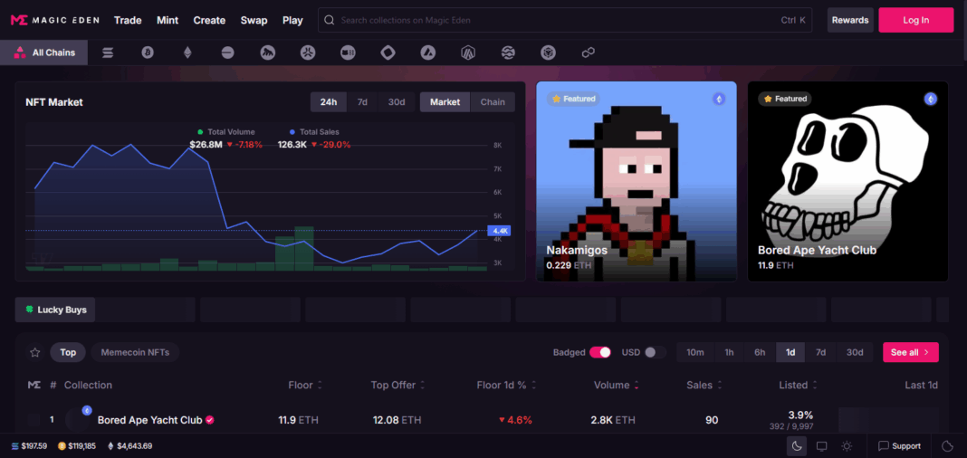Click the Log In button
The height and width of the screenshot is (458, 967).
(915, 20)
